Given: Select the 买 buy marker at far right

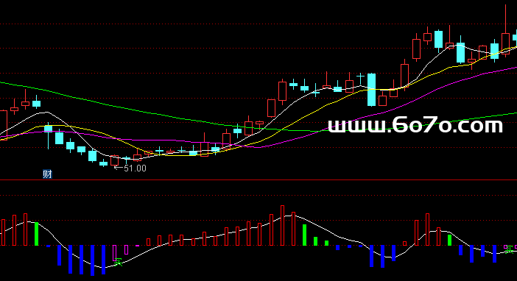Looking at the screenshot, I should 510,249.
